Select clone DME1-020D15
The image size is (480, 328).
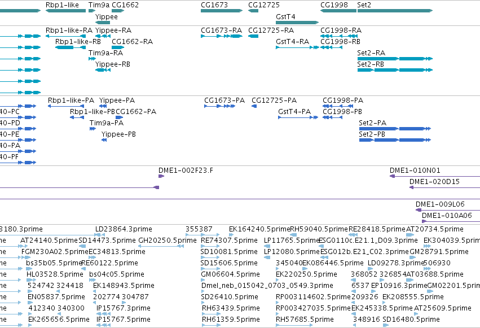(x=445, y=187)
